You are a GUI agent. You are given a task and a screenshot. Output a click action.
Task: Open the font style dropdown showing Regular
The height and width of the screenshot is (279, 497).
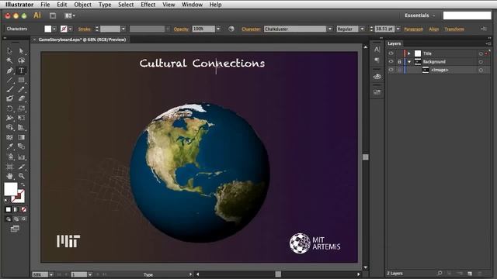pyautogui.click(x=362, y=29)
